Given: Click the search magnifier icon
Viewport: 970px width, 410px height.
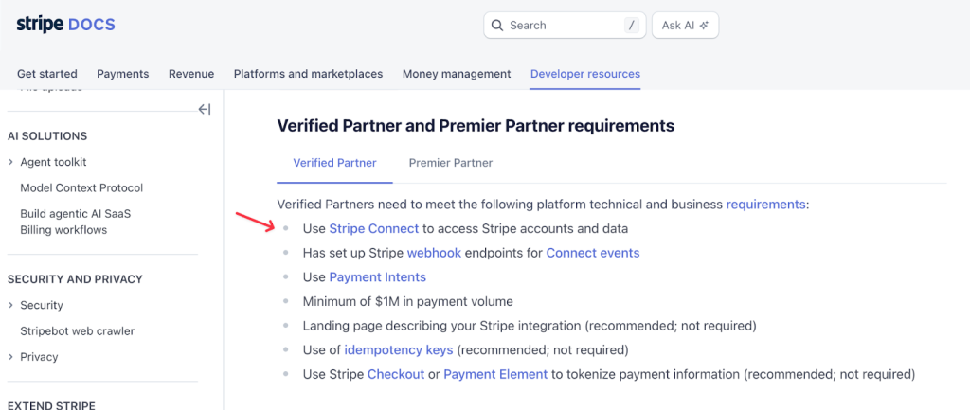Looking at the screenshot, I should click(499, 26).
